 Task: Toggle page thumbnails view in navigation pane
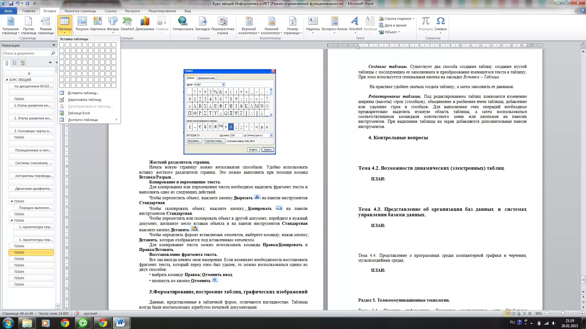[14, 63]
